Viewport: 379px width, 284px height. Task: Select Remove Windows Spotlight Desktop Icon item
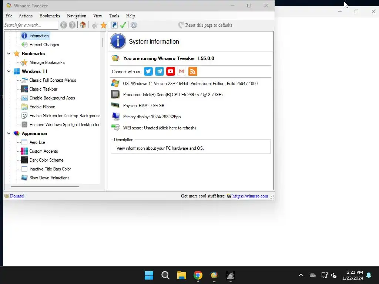click(x=64, y=125)
